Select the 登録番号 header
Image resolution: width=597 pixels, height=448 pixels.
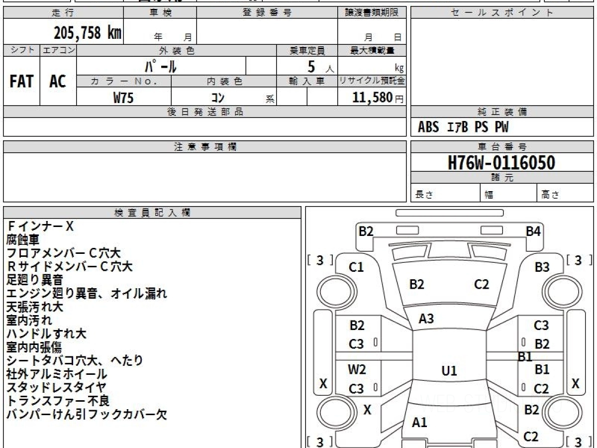(267, 13)
